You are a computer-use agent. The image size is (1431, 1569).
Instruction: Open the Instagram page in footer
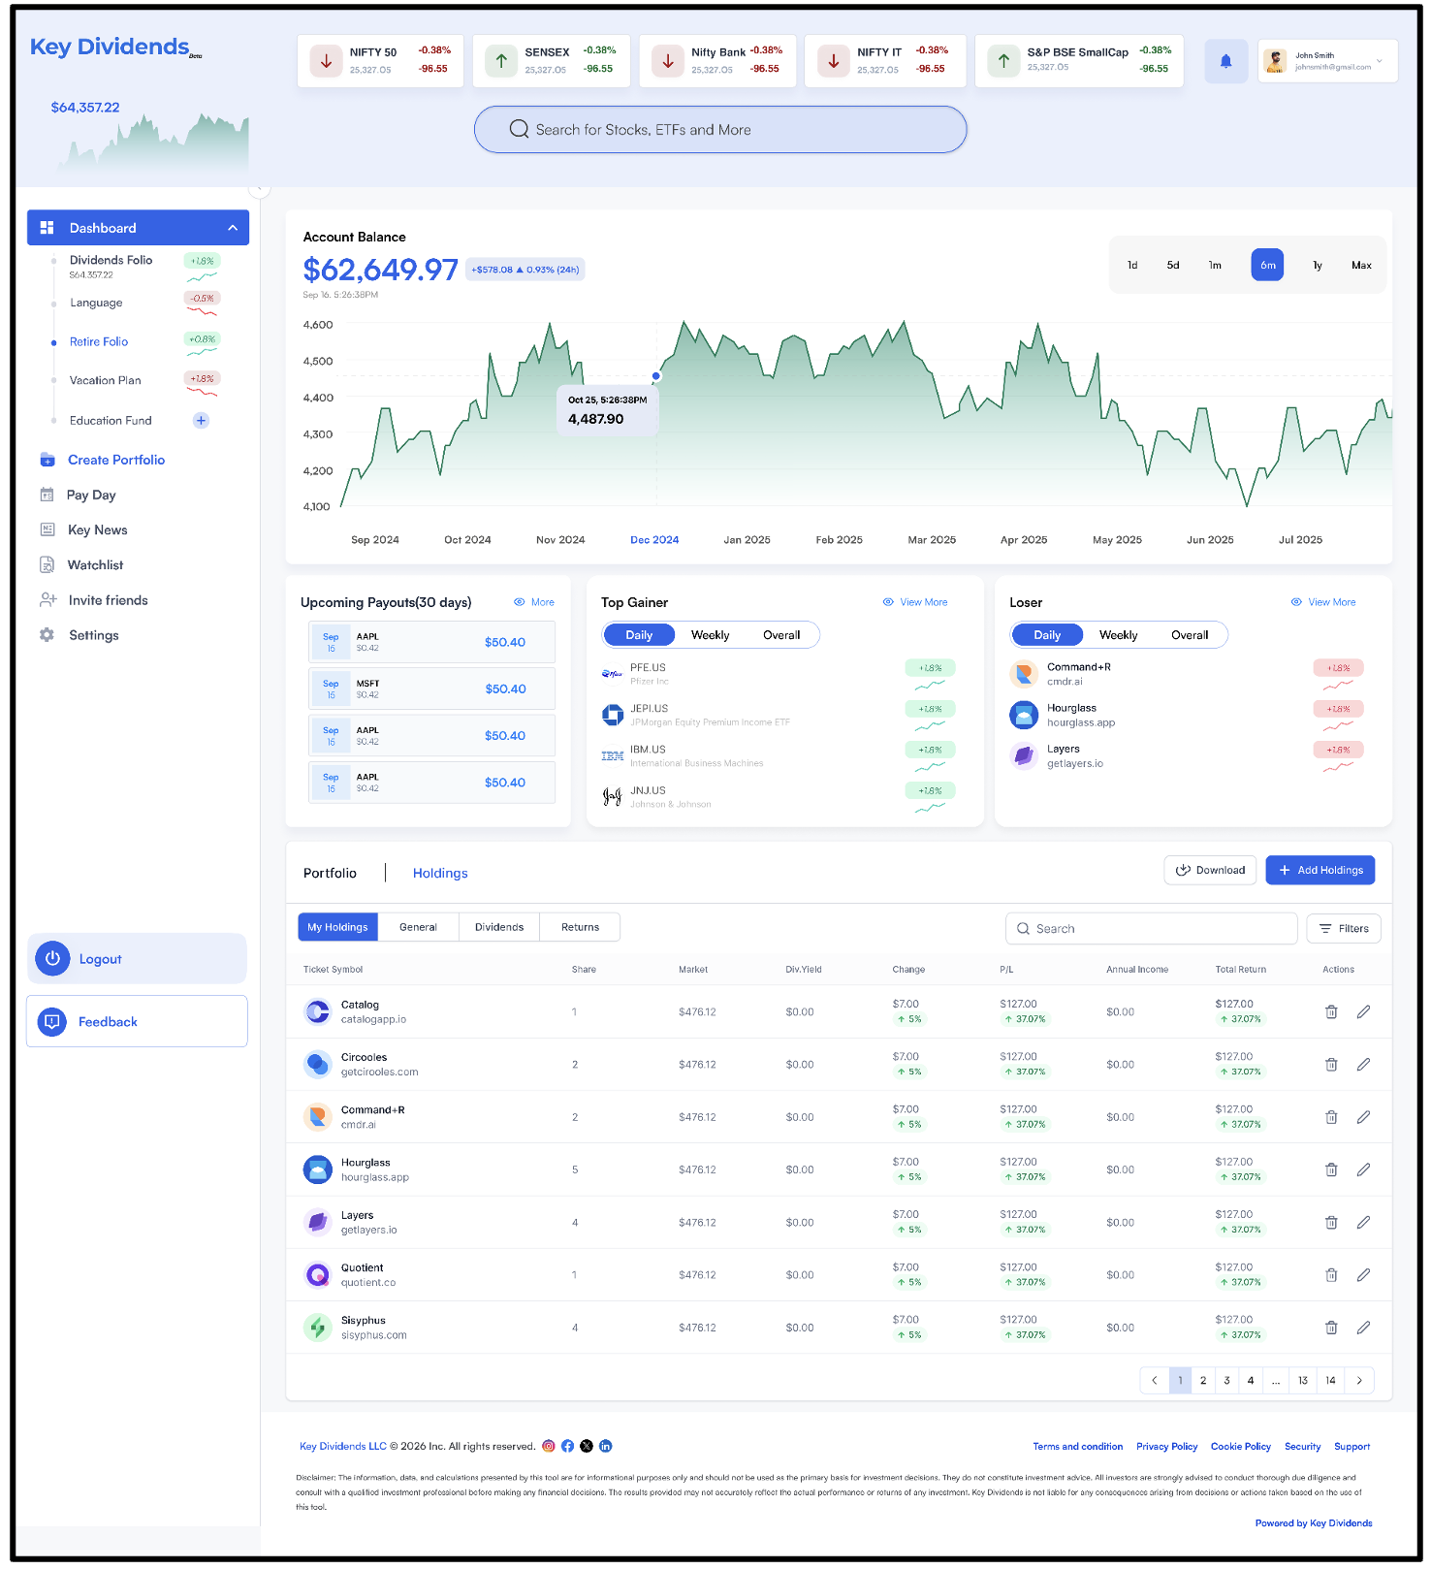[549, 1446]
